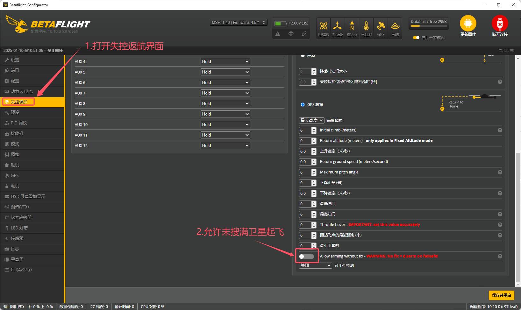
Task: Click the 断开连接 disconnect USB icon
Action: [x=500, y=23]
